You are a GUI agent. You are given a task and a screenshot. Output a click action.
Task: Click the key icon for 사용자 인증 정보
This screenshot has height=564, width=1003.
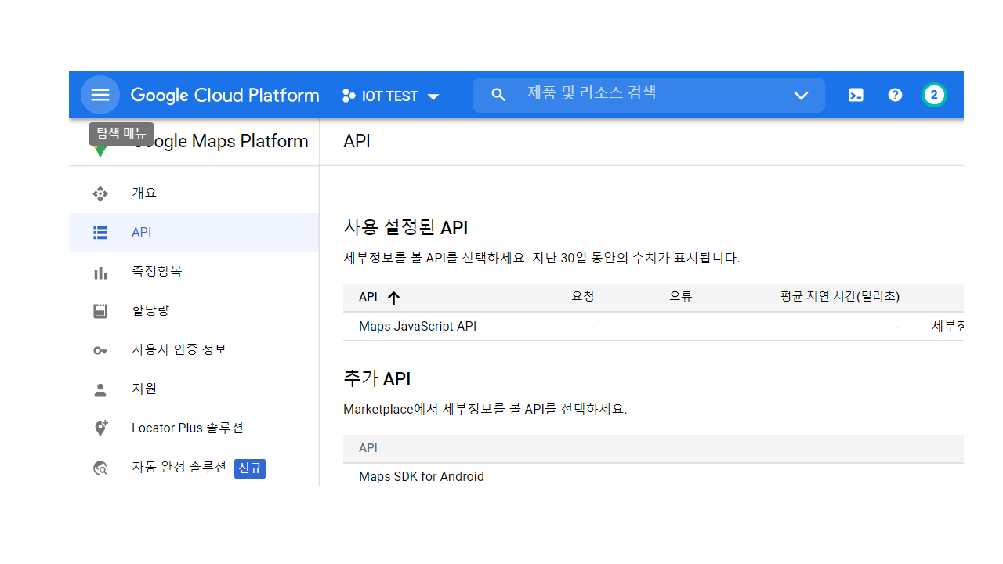(100, 350)
